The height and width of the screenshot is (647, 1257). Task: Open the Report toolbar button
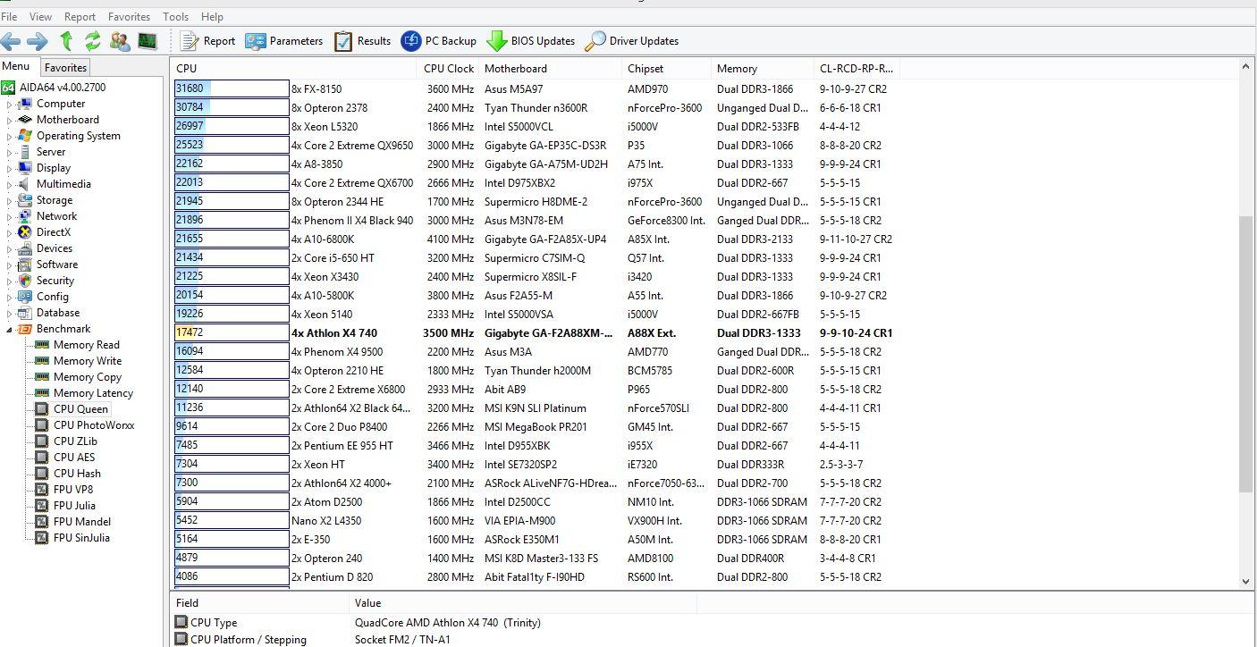[207, 41]
